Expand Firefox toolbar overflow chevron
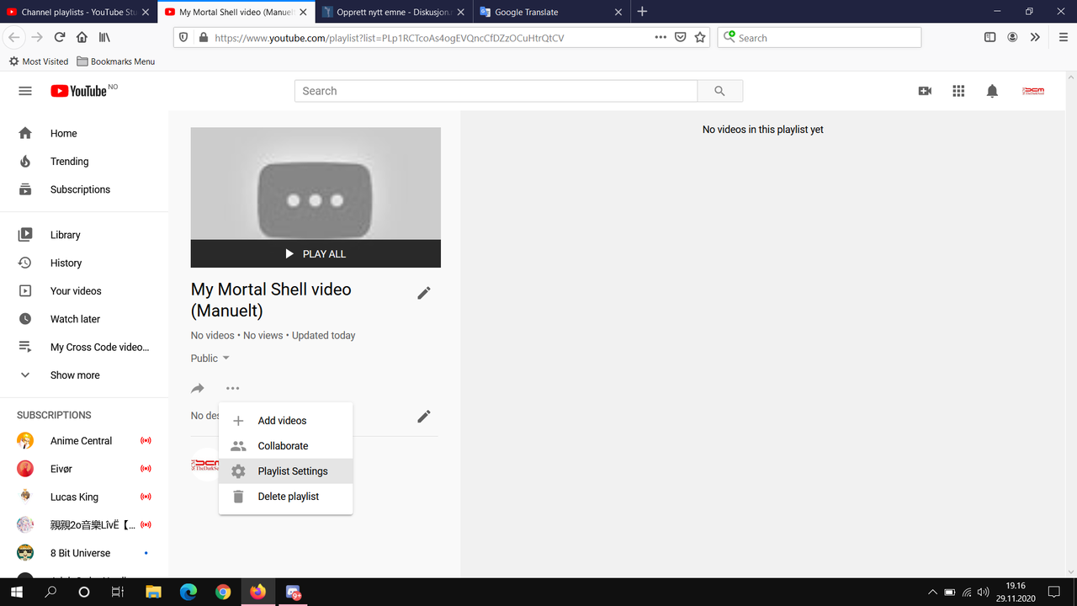The height and width of the screenshot is (606, 1077). 1035,37
